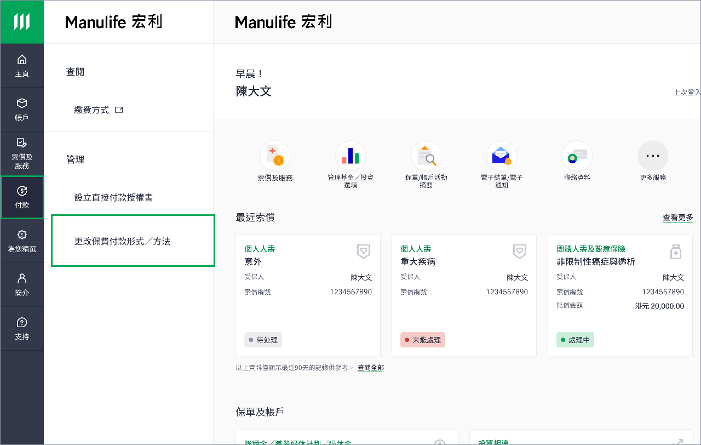Screen dimensions: 701x445
Task: Go to 主頁 home in sidebar
Action: tap(22, 66)
